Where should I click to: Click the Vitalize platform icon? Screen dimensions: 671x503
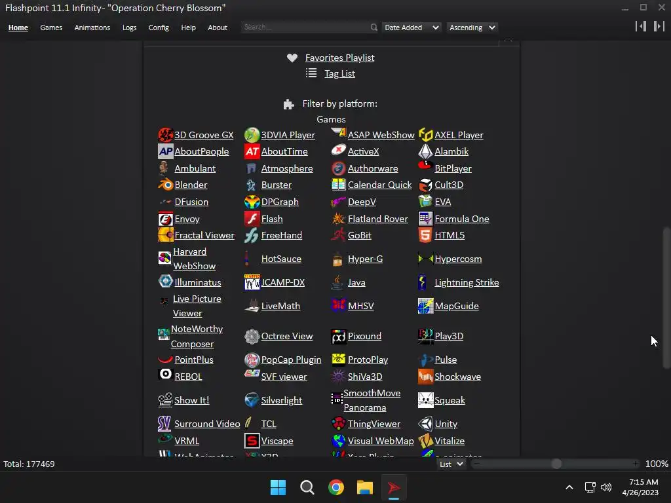pyautogui.click(x=425, y=441)
